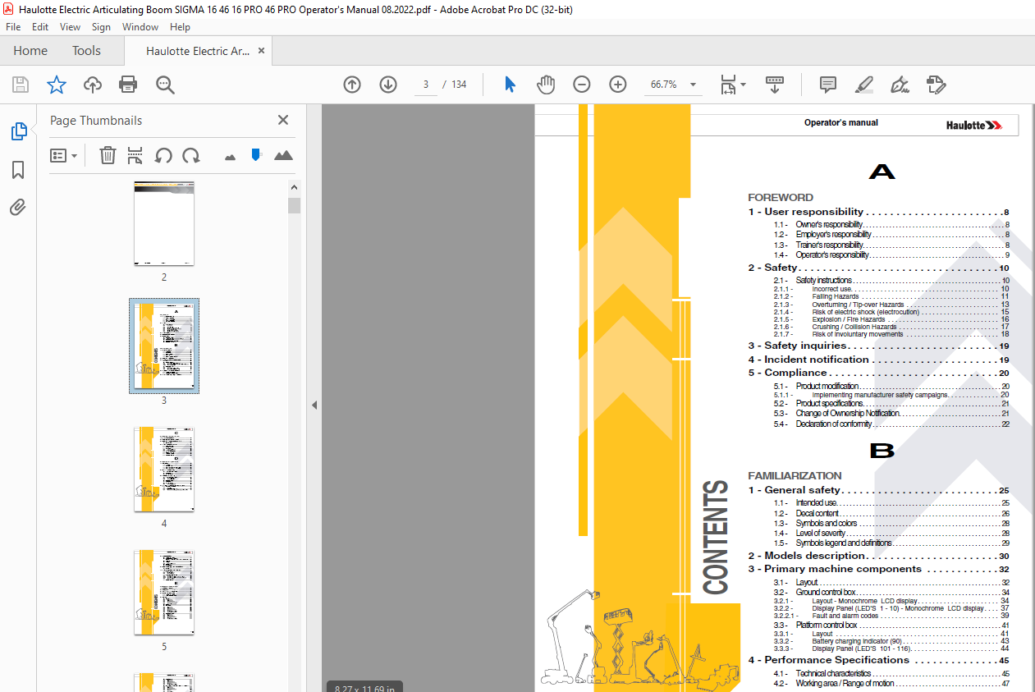Open the Window menu
Image resolution: width=1035 pixels, height=692 pixels.
(x=140, y=27)
